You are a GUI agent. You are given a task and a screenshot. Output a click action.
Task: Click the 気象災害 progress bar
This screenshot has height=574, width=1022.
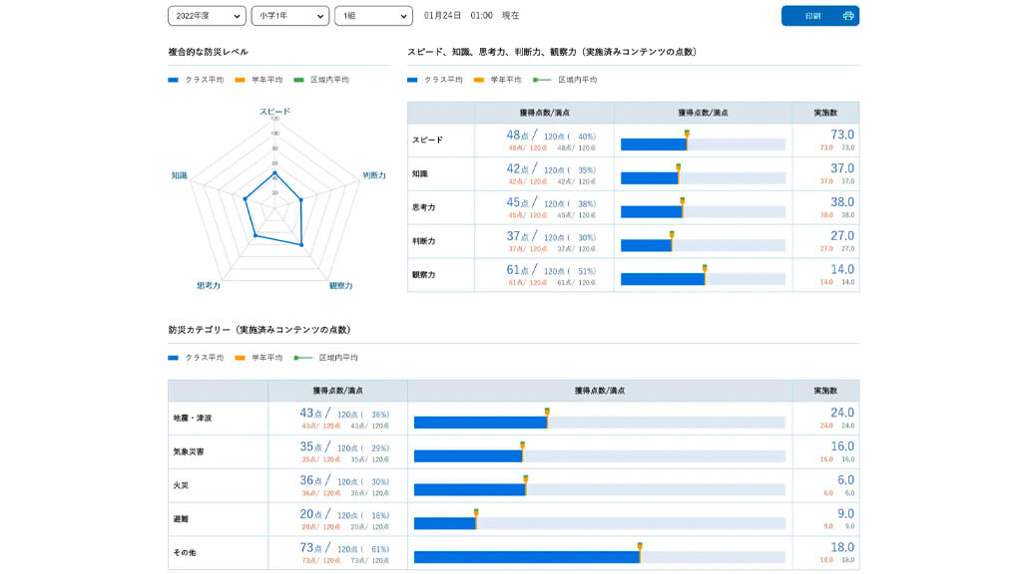pos(600,456)
